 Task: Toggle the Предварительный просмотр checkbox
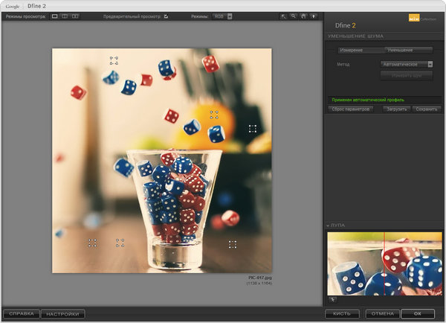click(166, 16)
